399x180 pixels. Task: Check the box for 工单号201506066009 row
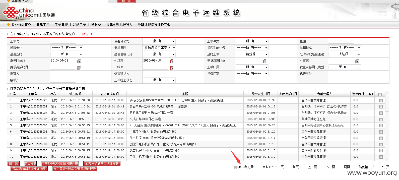tap(381, 107)
